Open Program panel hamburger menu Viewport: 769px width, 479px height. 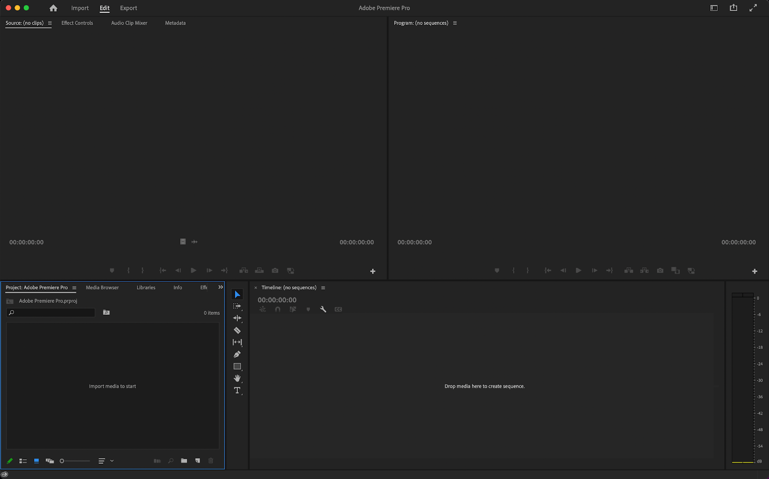coord(455,23)
